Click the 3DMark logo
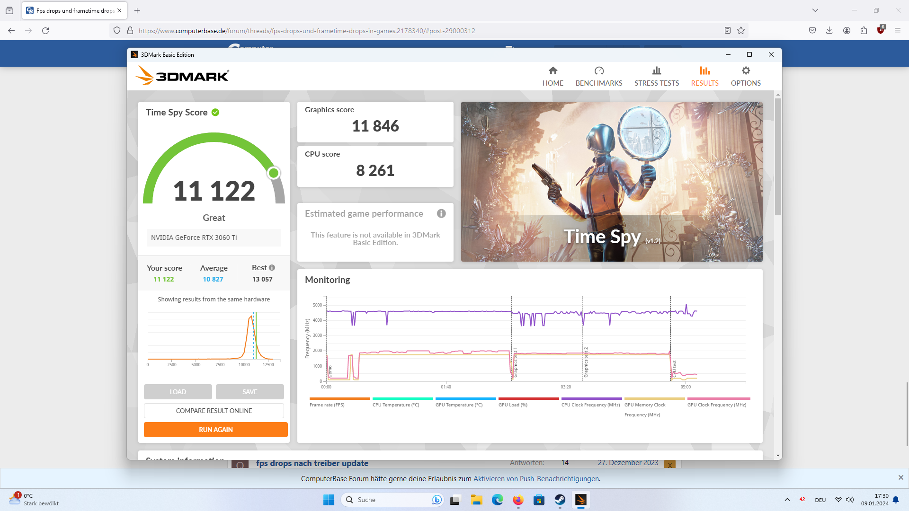 tap(183, 76)
